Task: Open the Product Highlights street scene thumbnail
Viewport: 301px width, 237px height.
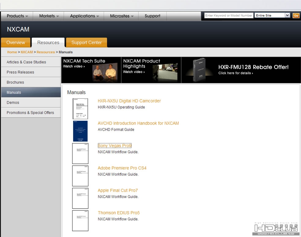Action: point(165,73)
